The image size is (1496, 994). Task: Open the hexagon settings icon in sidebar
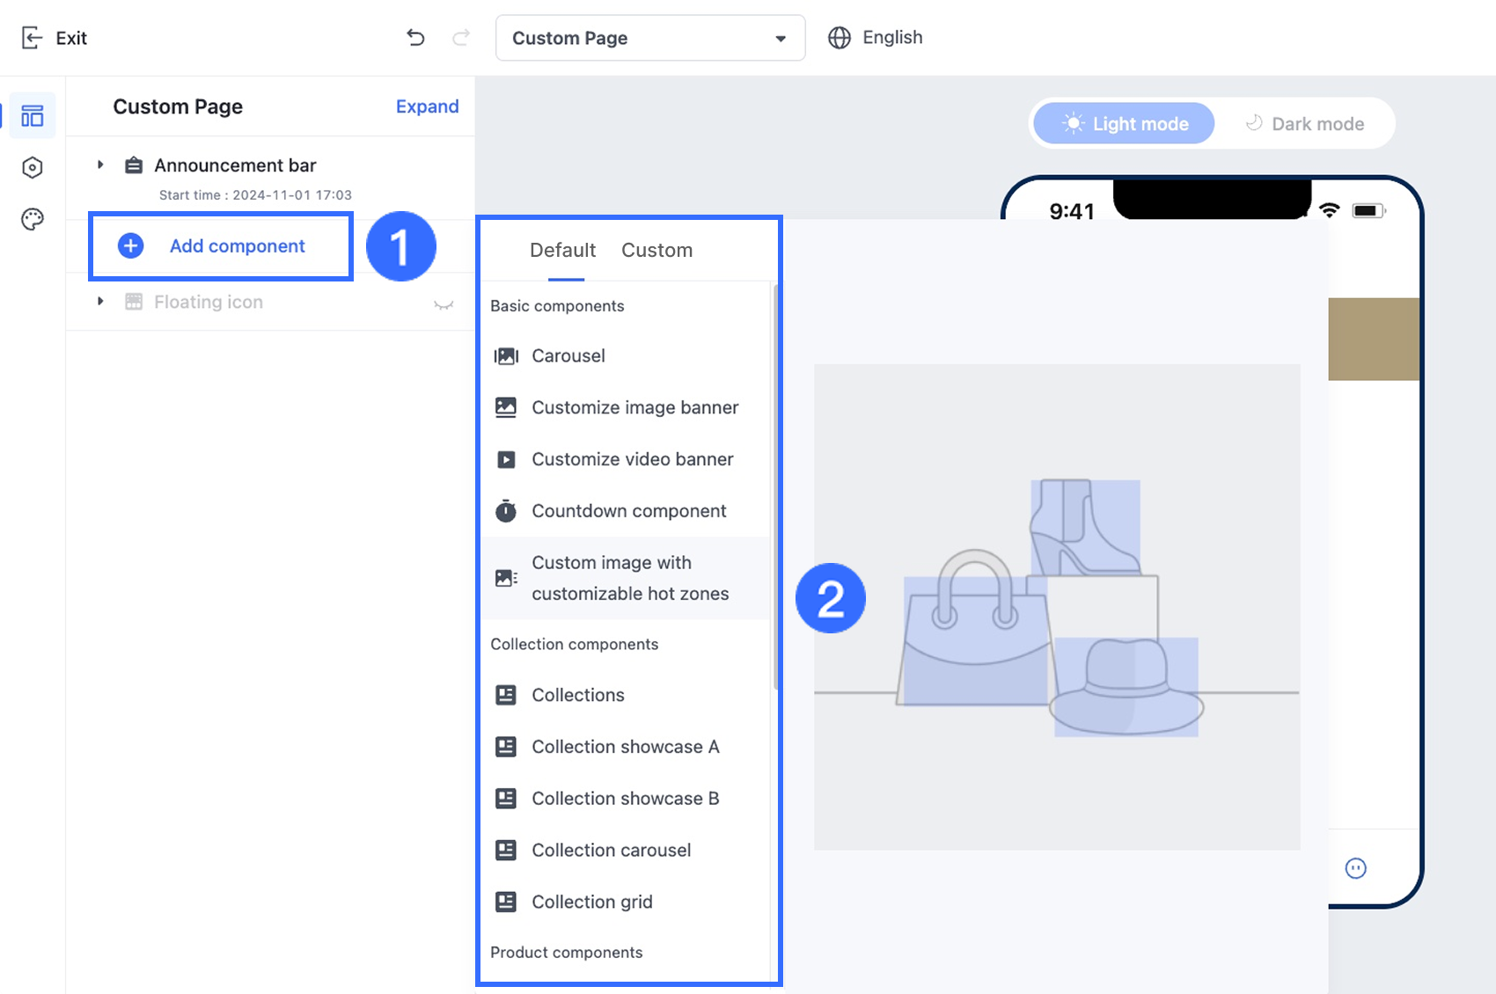[x=32, y=167]
